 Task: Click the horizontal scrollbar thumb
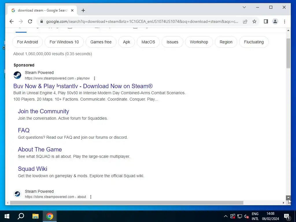127,203
